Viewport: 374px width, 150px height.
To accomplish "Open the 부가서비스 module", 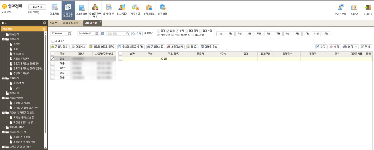I will pyautogui.click(x=149, y=10).
